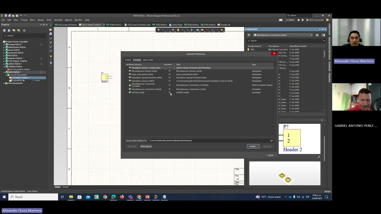The height and width of the screenshot is (214, 381).
Task: Click the Share button
Action: 290,20
